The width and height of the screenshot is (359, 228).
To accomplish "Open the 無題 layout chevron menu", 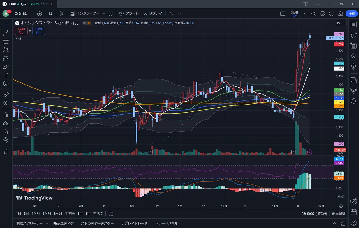I will 305,13.
